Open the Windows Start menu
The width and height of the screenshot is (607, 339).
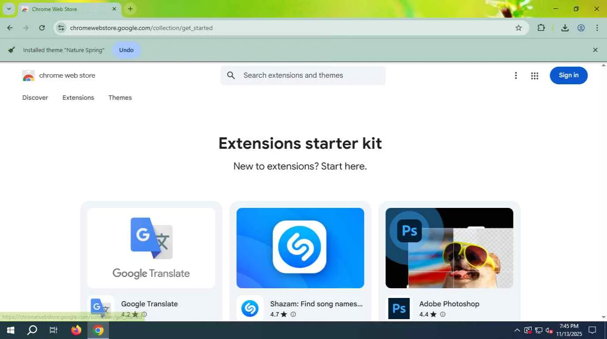pos(11,330)
